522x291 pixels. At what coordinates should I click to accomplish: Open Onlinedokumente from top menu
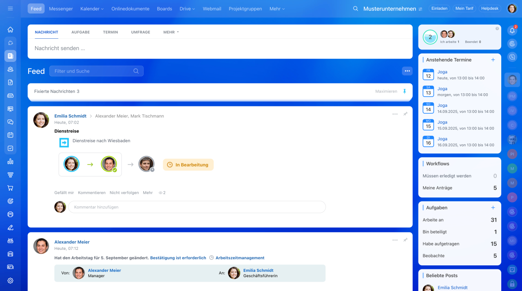coord(130,9)
